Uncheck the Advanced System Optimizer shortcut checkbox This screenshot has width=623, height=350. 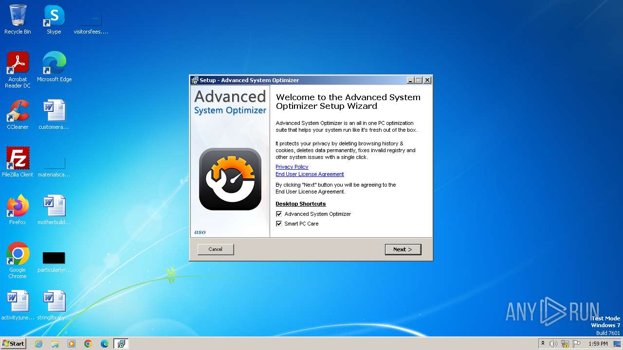[x=279, y=214]
